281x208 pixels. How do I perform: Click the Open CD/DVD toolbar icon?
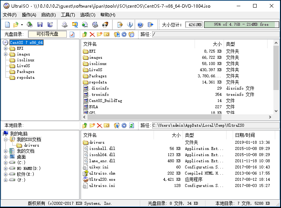click(x=29, y=25)
